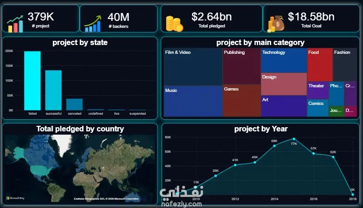Click the 11K data point
The height and width of the screenshot is (208, 363).
click(x=196, y=187)
